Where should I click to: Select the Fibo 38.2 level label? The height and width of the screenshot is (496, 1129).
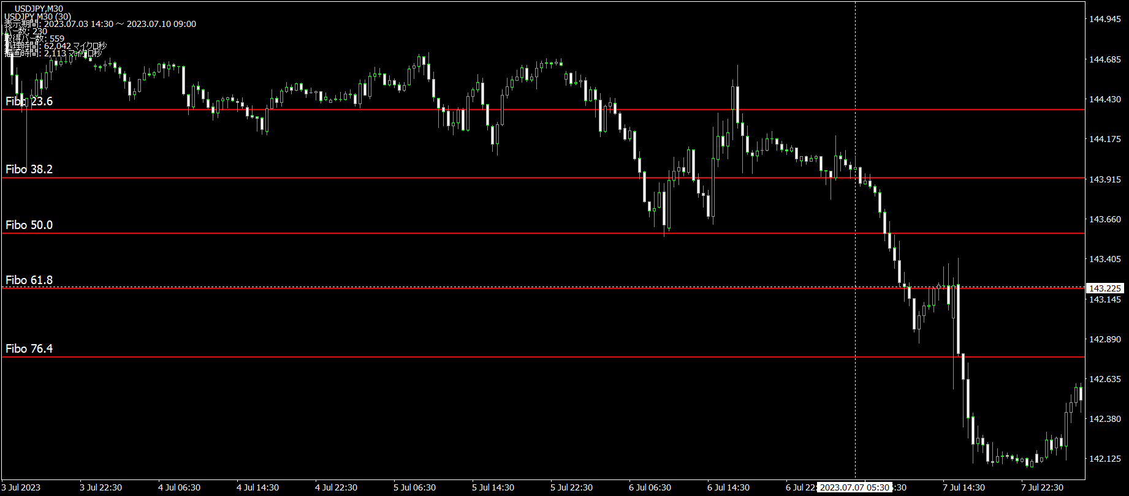click(x=29, y=169)
